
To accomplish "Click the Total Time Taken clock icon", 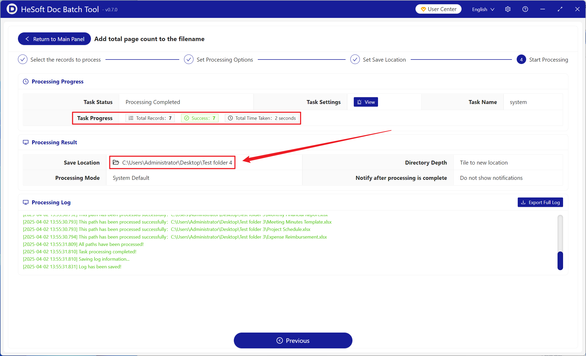I will (x=230, y=118).
